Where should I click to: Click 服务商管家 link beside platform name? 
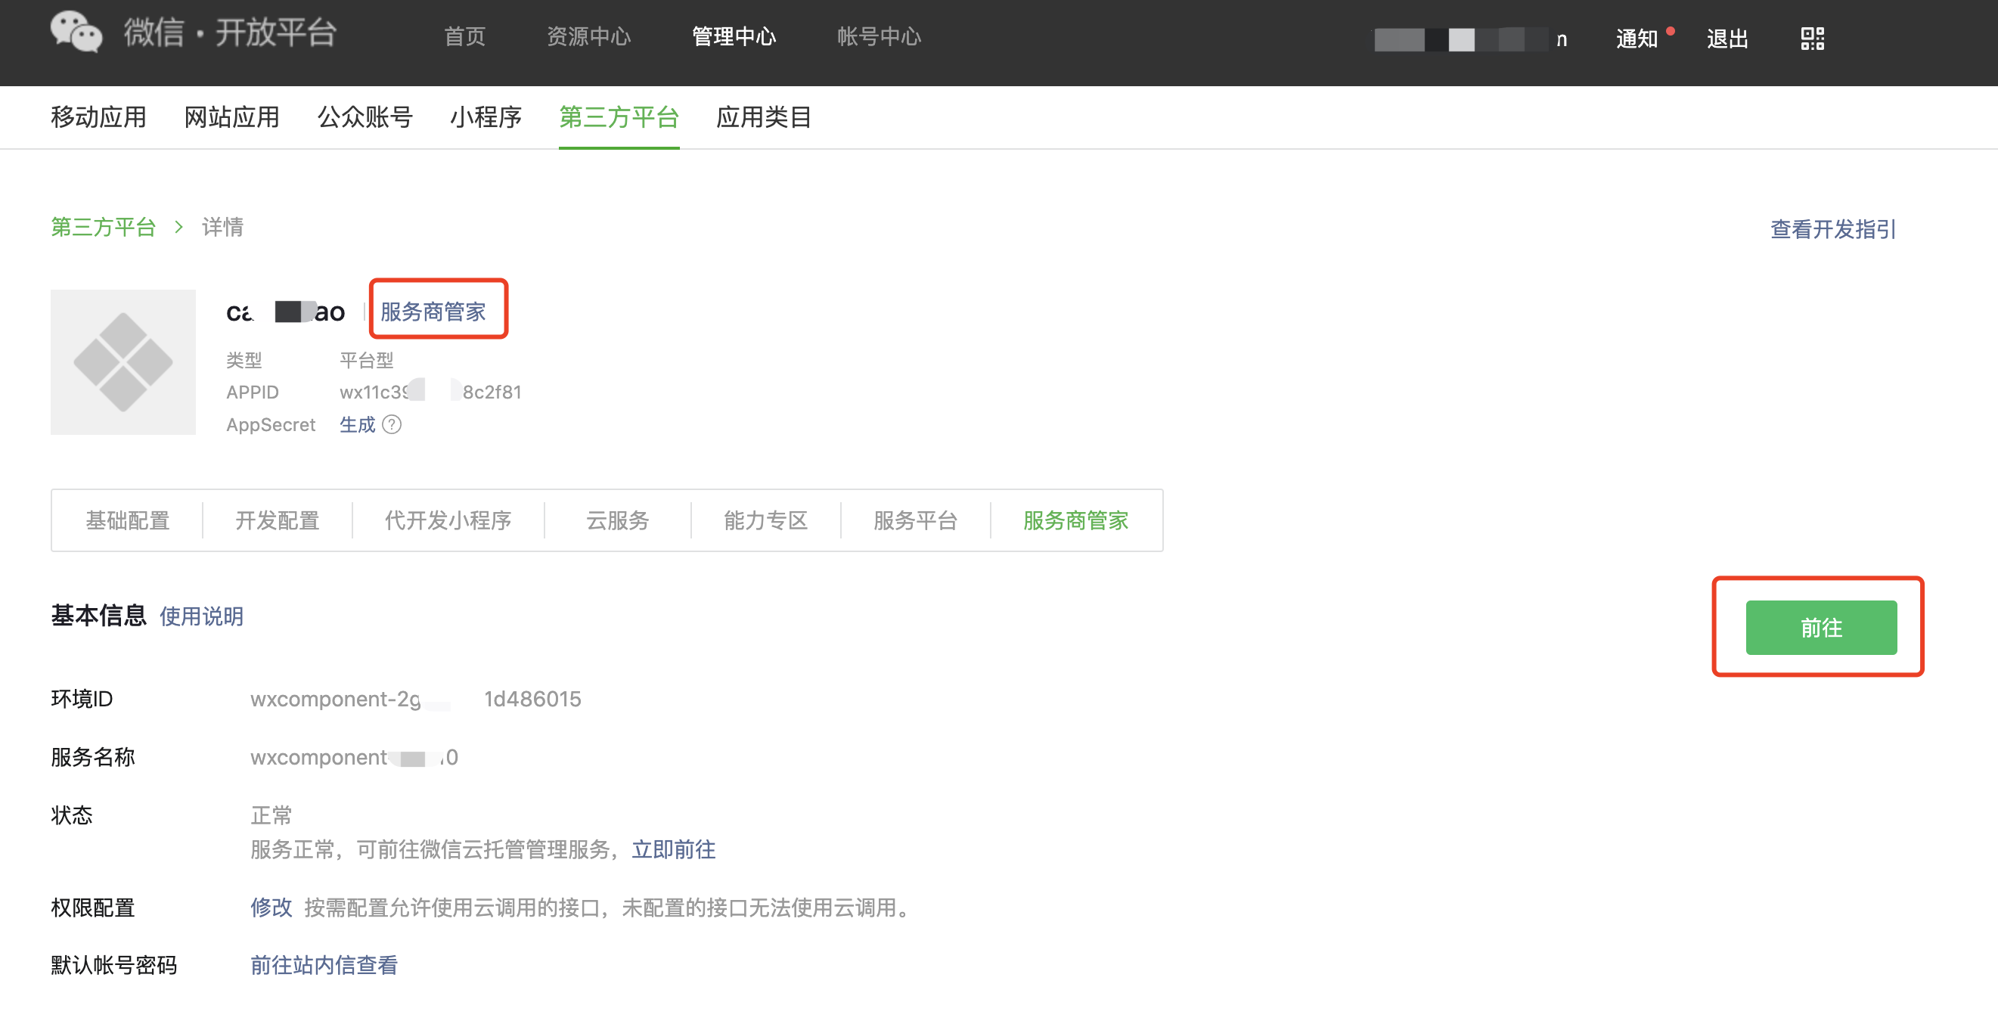pyautogui.click(x=433, y=311)
